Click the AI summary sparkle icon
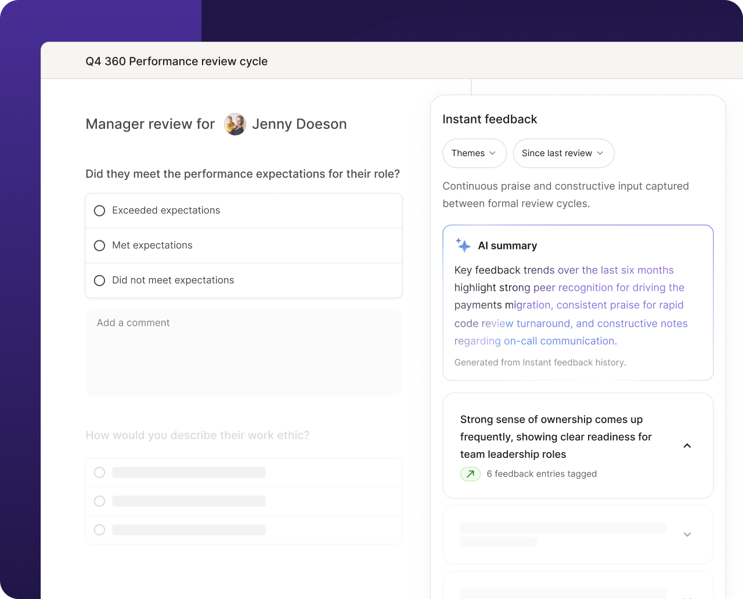The width and height of the screenshot is (743, 599). (x=463, y=245)
